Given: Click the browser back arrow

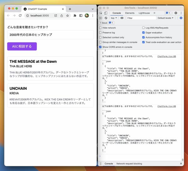Looking at the screenshot, I should point(8,16).
